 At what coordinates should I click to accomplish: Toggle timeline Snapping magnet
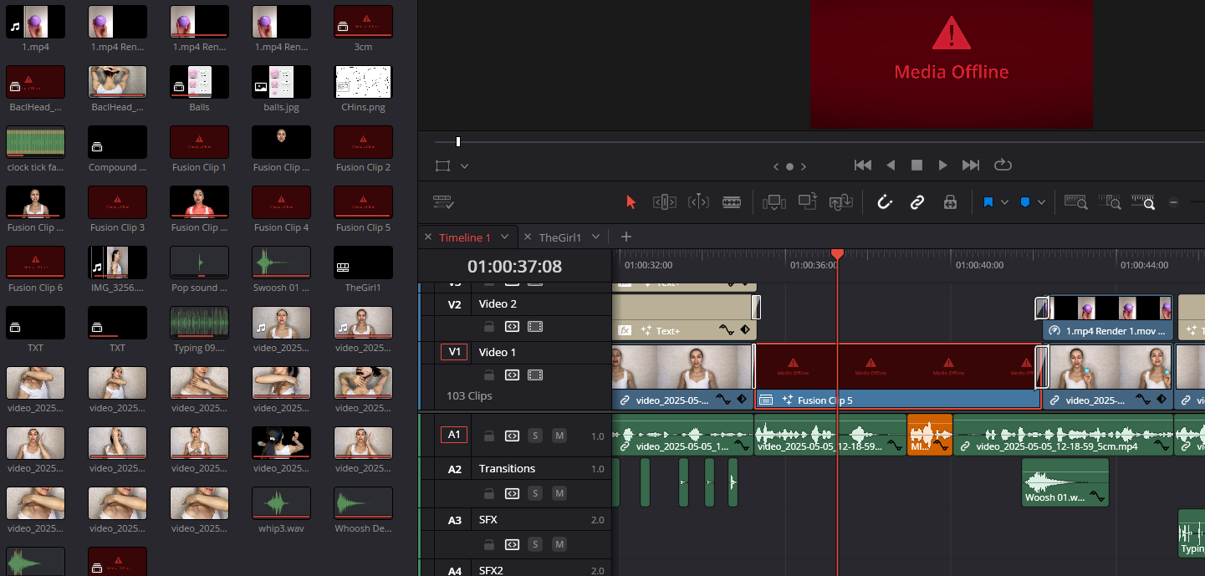click(885, 202)
